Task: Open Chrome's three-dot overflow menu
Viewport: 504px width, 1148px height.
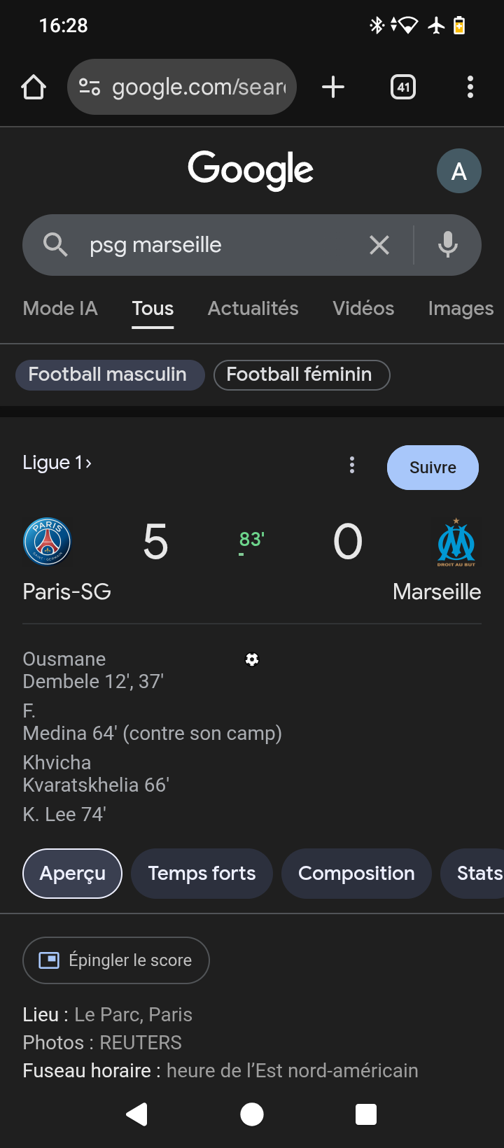Action: 470,87
